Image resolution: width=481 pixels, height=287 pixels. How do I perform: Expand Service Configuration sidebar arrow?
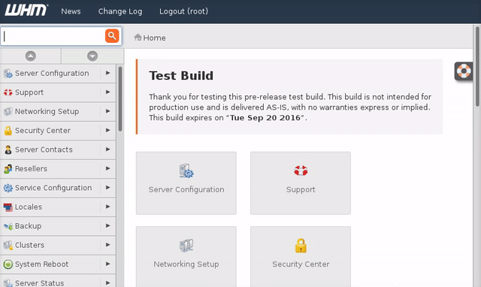107,187
